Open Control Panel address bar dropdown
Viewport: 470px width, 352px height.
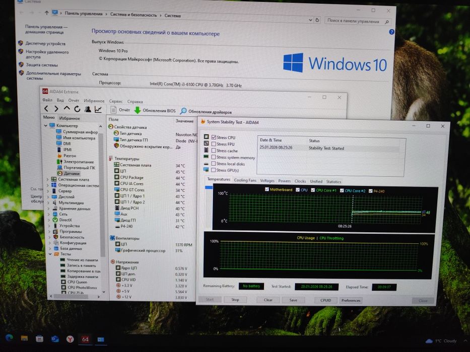pos(310,20)
